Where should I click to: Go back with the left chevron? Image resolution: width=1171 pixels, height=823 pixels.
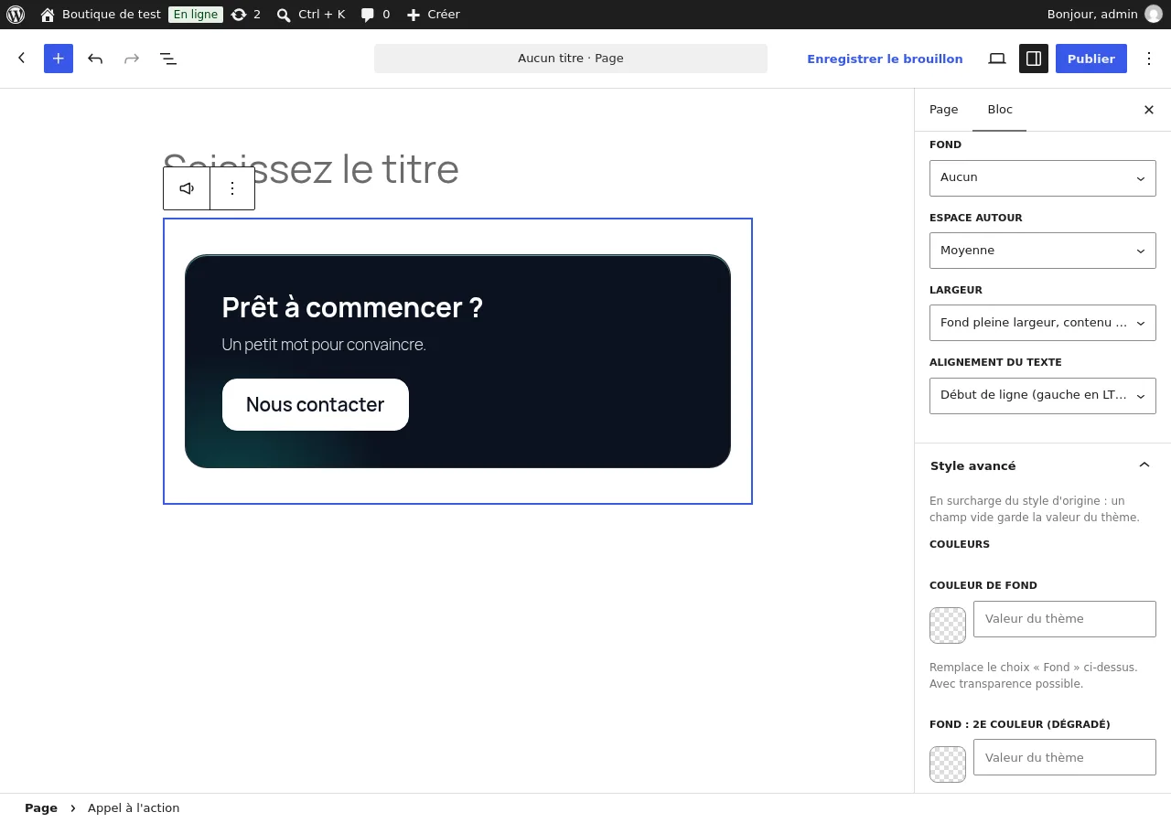22,59
